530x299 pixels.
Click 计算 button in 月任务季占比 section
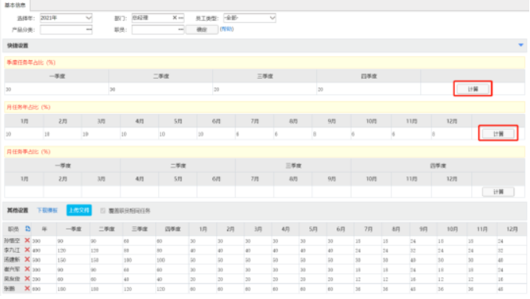coord(498,192)
